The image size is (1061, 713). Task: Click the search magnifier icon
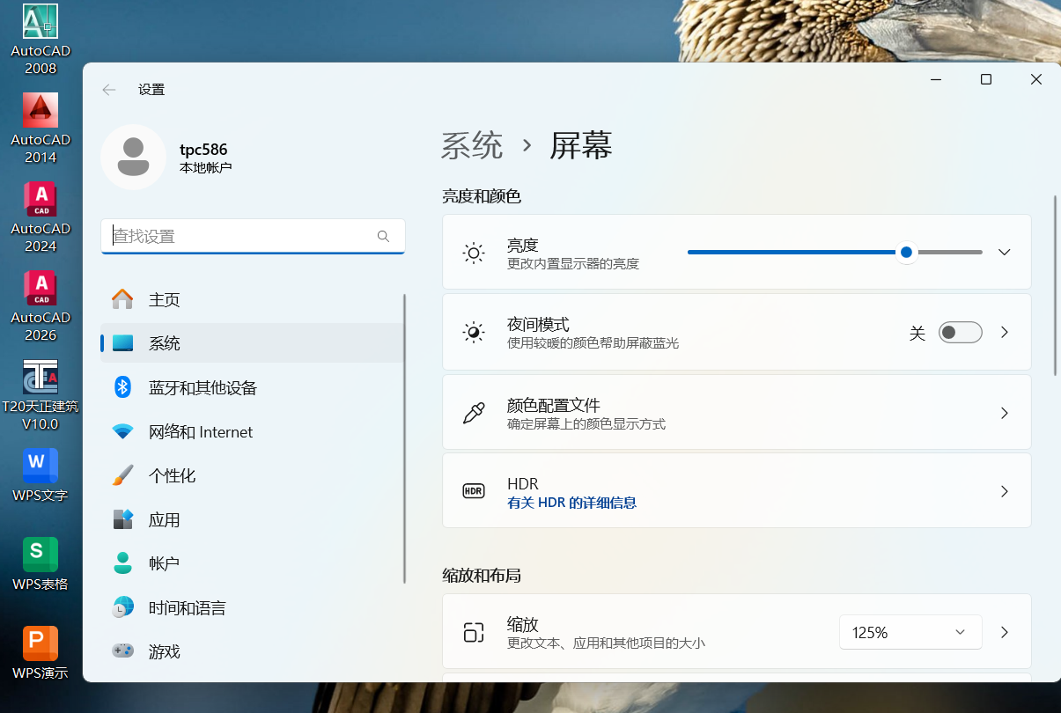[x=383, y=236]
